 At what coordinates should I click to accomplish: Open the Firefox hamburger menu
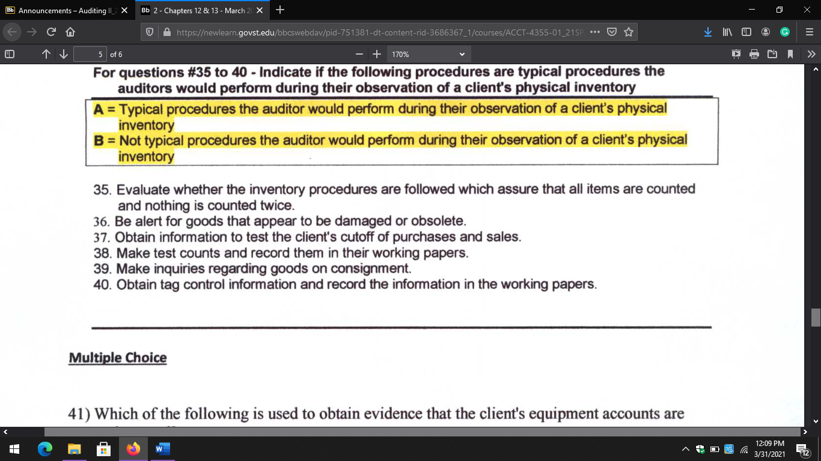point(808,33)
